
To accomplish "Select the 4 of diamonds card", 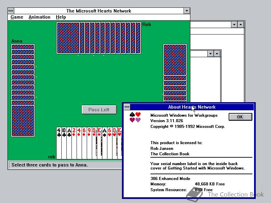I will click(79, 143).
